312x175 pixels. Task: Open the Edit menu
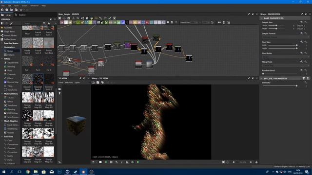9,6
